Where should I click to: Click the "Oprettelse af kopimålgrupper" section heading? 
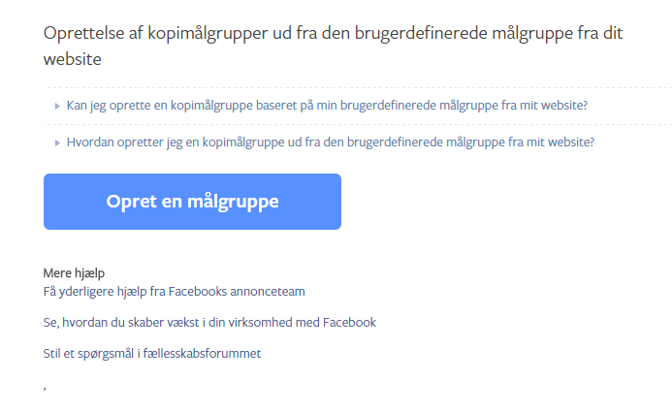333,46
